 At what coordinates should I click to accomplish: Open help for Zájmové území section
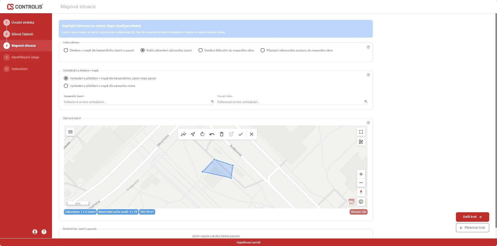click(x=368, y=123)
